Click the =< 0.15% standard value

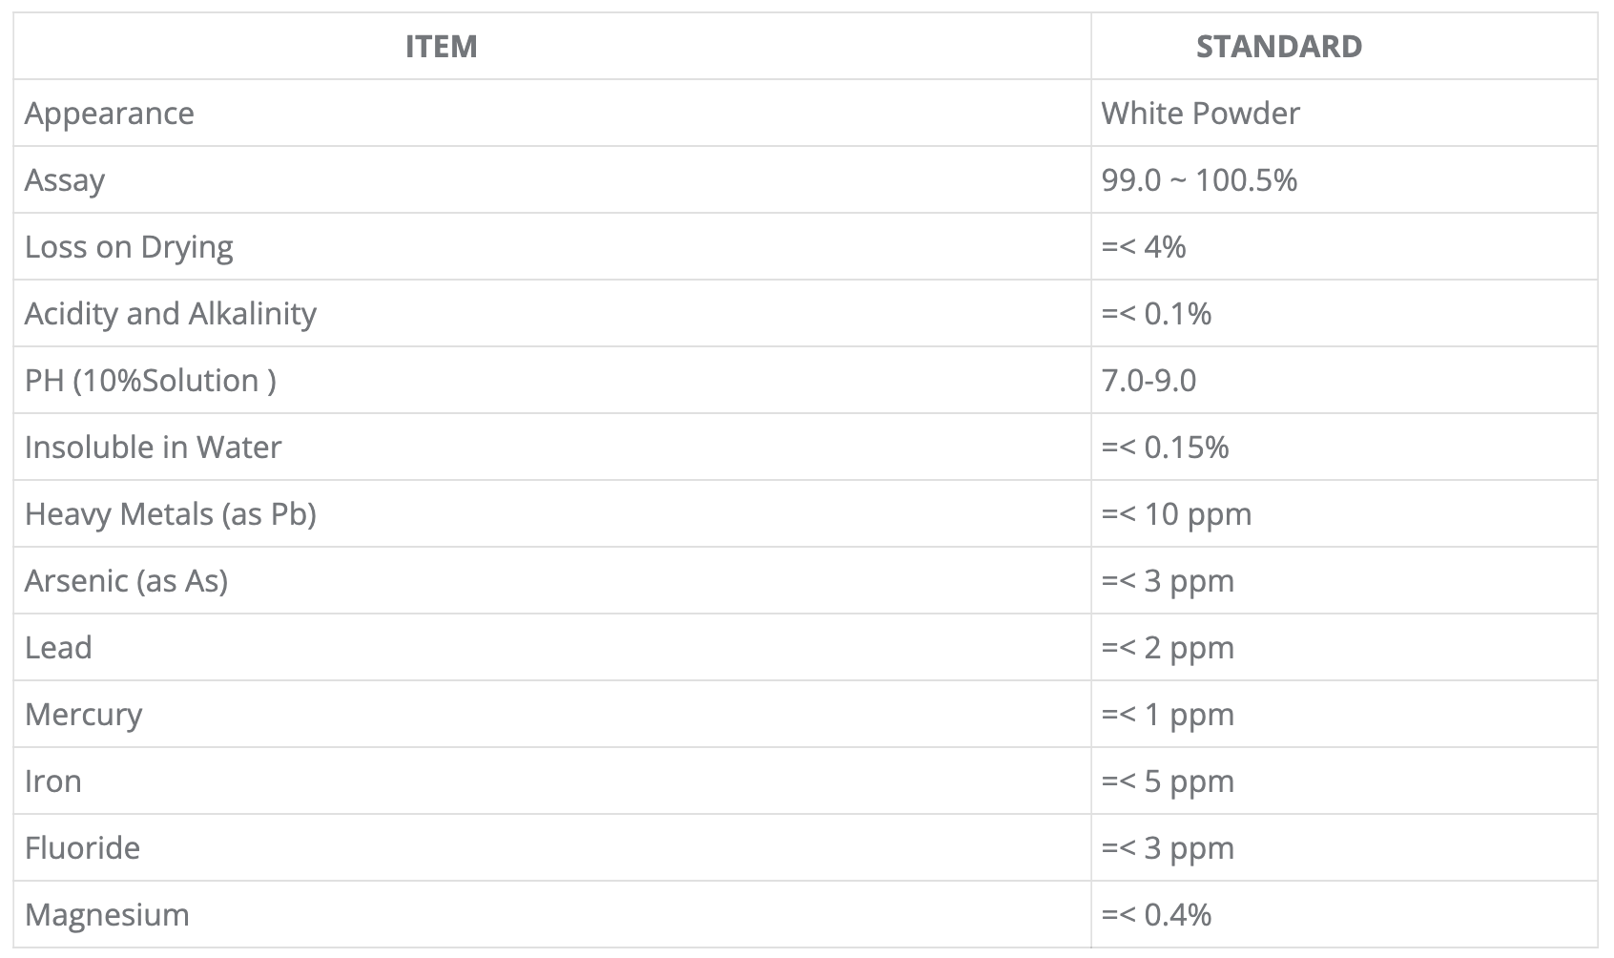pos(1165,448)
